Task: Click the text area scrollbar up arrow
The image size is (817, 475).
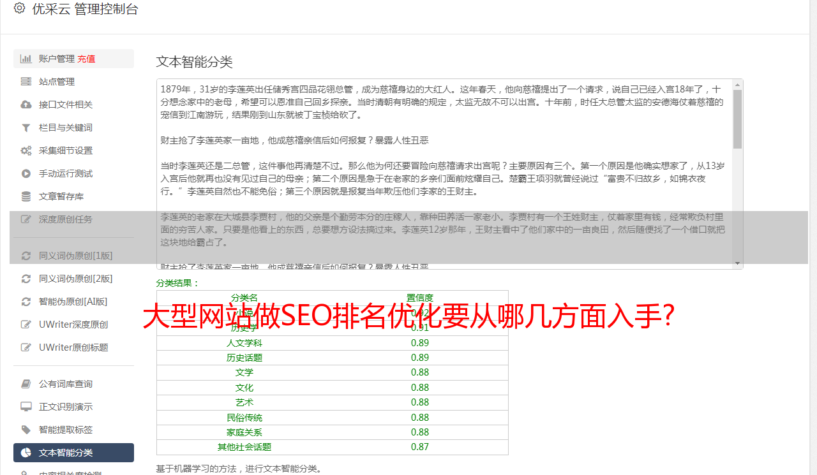Action: (x=737, y=84)
